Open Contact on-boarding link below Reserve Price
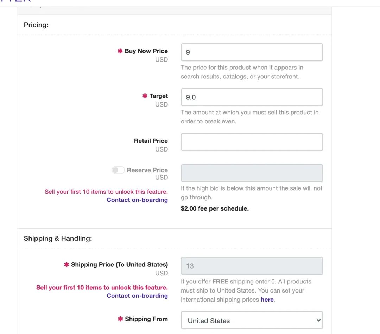 (137, 200)
